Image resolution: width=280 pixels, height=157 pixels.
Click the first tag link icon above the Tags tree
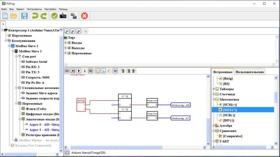click(67, 31)
